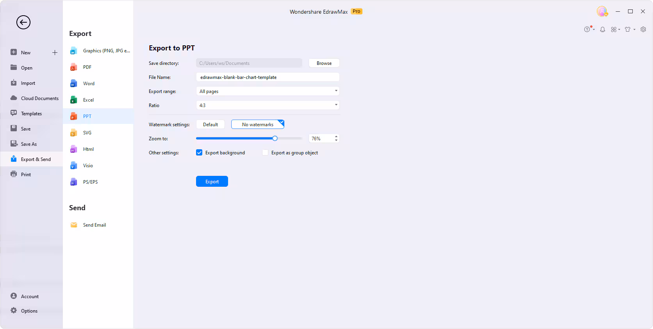Choose the PS/EPS export label
The width and height of the screenshot is (653, 329).
point(90,182)
